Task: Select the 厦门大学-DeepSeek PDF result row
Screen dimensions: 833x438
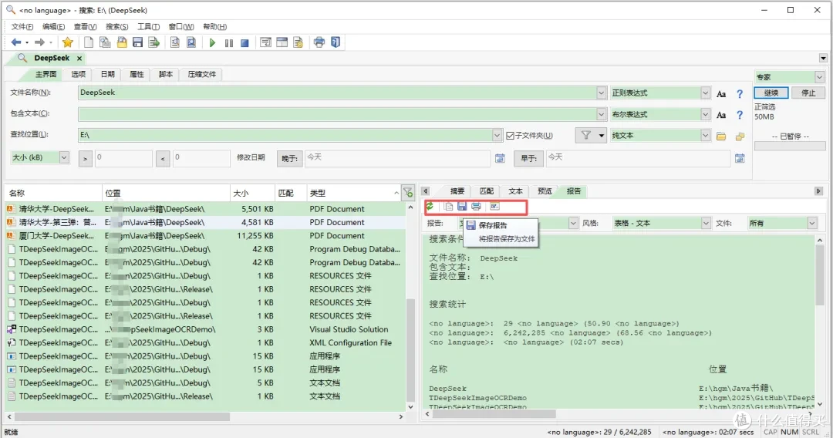Action: click(x=205, y=236)
